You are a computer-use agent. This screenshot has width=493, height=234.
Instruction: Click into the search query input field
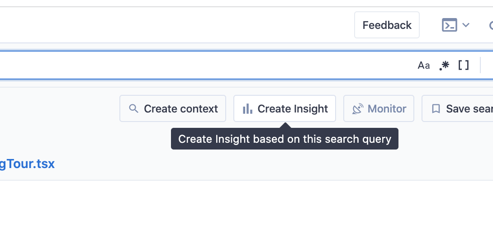204,66
